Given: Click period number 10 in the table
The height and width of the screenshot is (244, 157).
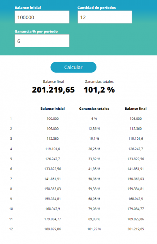Looking at the screenshot, I should 11,209.
